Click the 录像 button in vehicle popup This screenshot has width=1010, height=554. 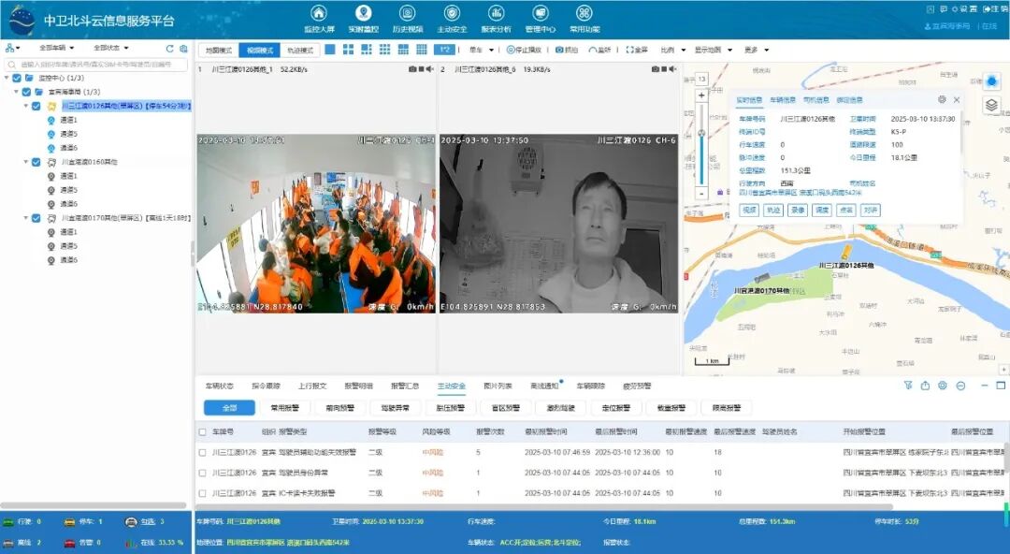[798, 211]
